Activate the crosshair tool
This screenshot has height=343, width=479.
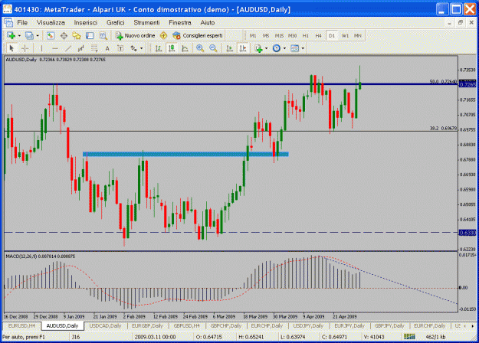[x=25, y=48]
